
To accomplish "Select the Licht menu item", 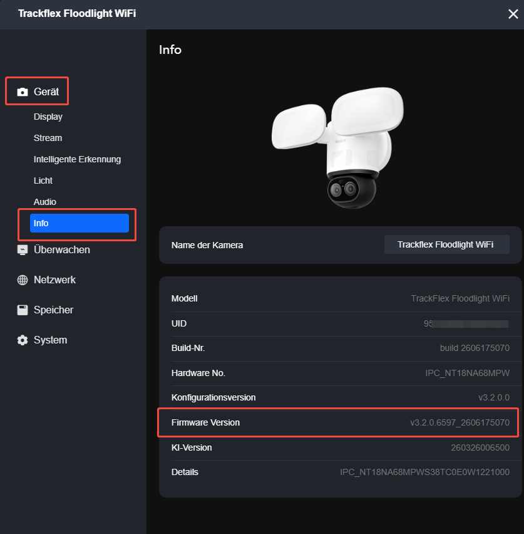I will point(43,181).
